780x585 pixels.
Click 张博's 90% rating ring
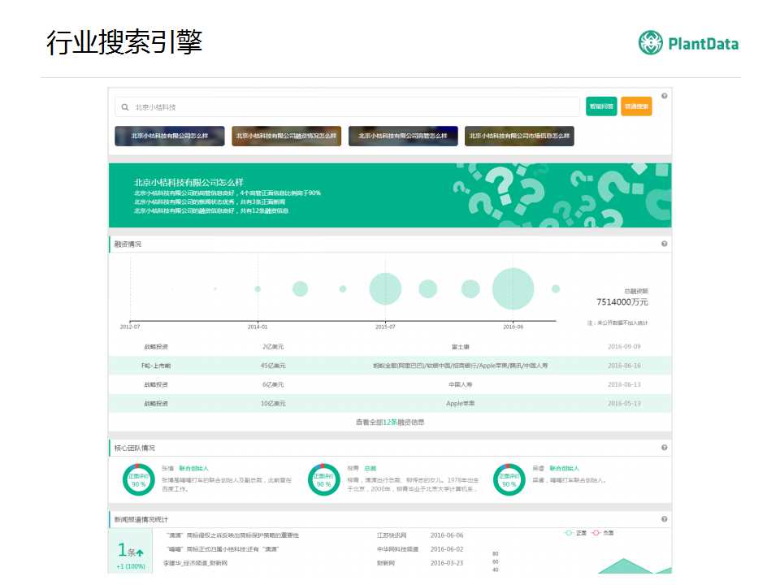[x=139, y=480]
